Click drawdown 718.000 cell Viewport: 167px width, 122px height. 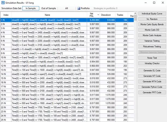[108, 70]
